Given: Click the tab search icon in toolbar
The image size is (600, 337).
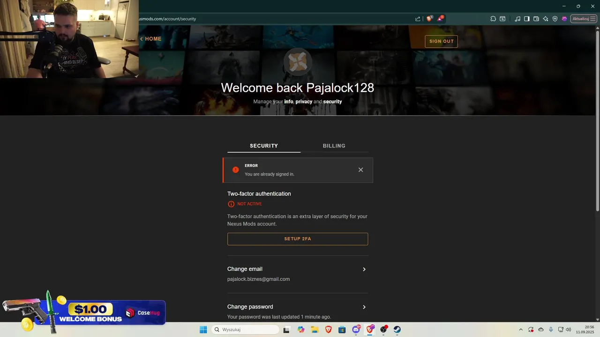Looking at the screenshot, I should (x=502, y=19).
